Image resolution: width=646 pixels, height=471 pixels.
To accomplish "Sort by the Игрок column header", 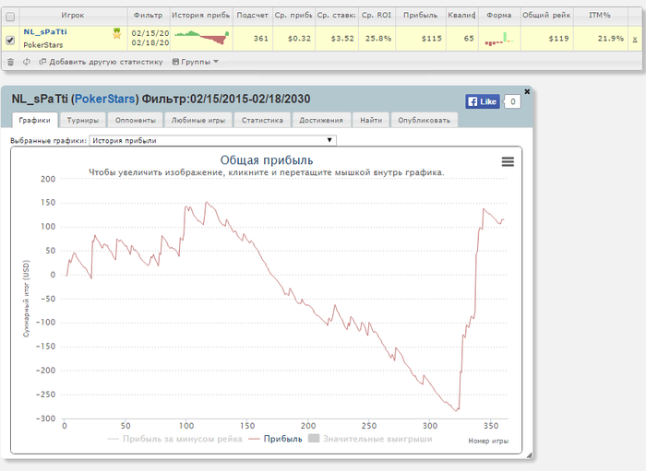I will click(x=73, y=16).
